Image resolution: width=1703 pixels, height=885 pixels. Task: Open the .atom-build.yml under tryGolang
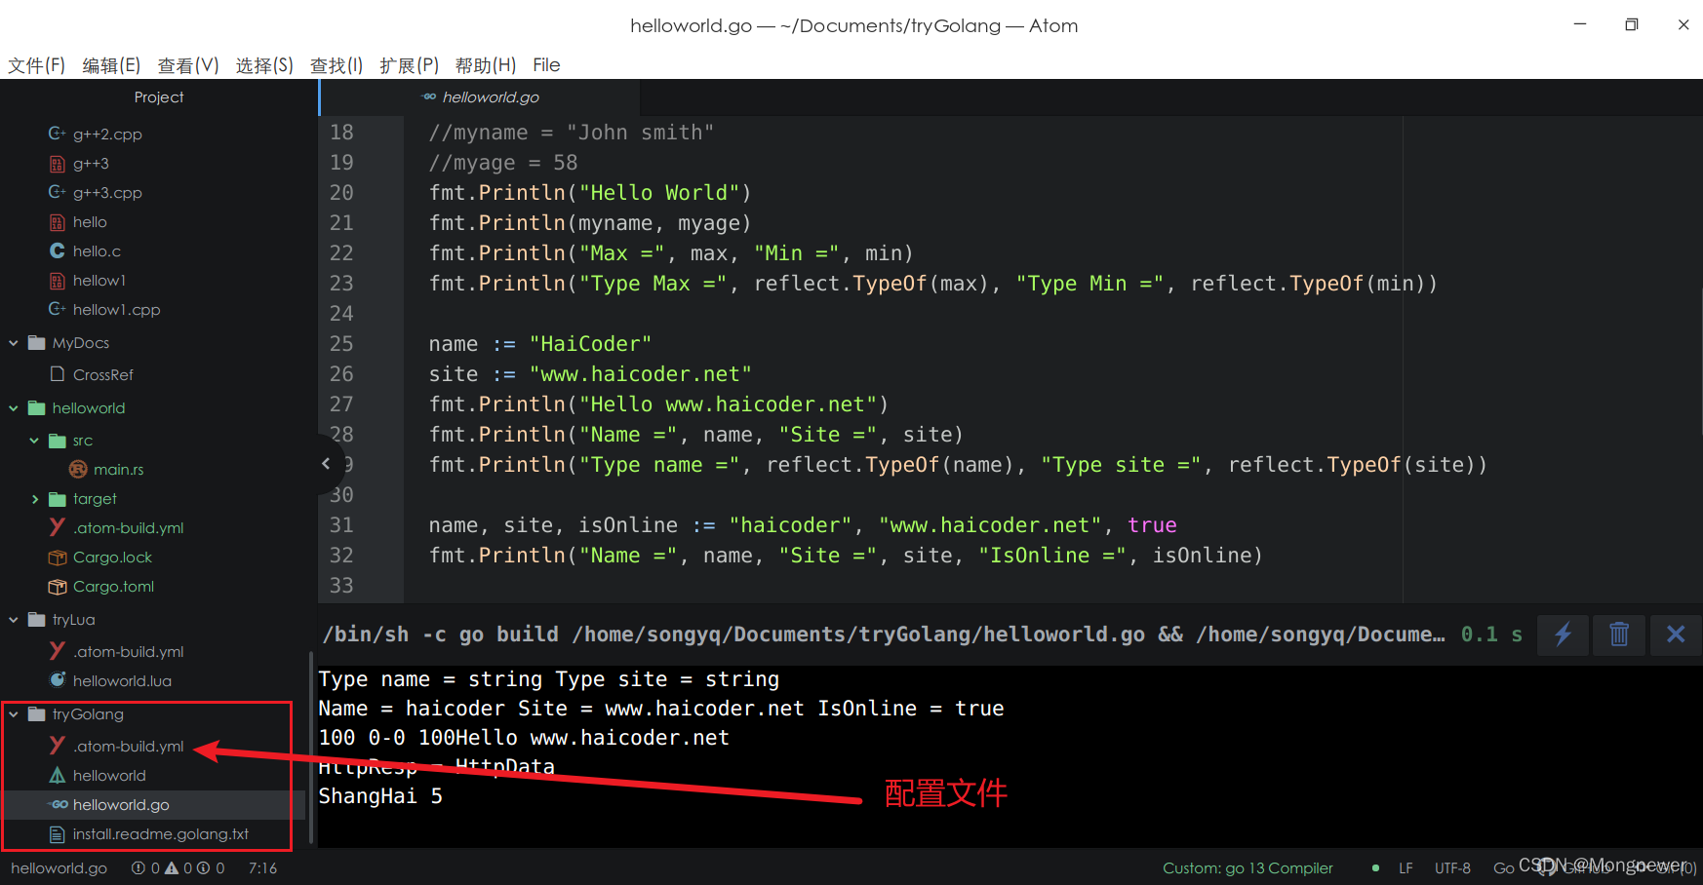[128, 746]
